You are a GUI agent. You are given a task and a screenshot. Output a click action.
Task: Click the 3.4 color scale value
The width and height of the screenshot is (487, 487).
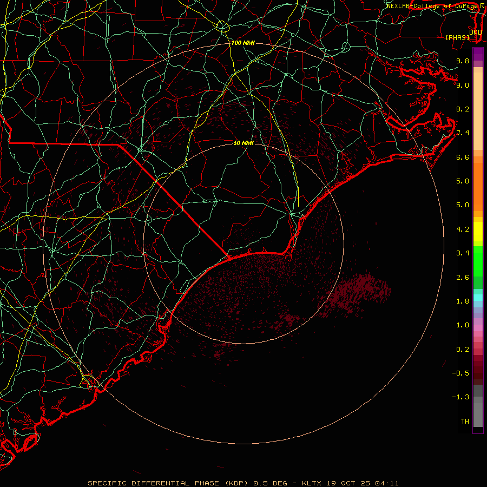click(x=463, y=253)
